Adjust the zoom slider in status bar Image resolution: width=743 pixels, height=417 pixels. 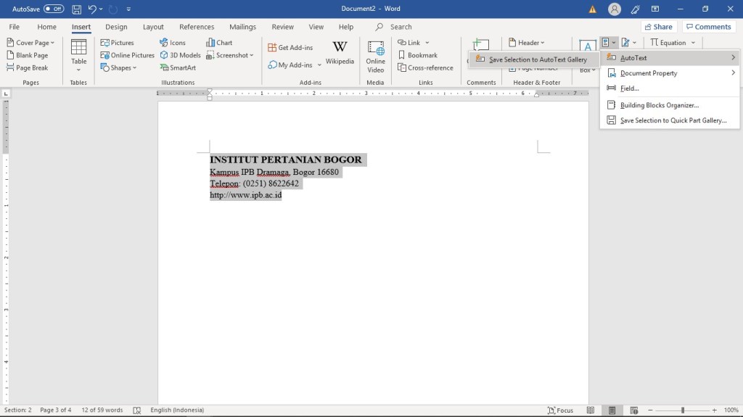tap(682, 410)
